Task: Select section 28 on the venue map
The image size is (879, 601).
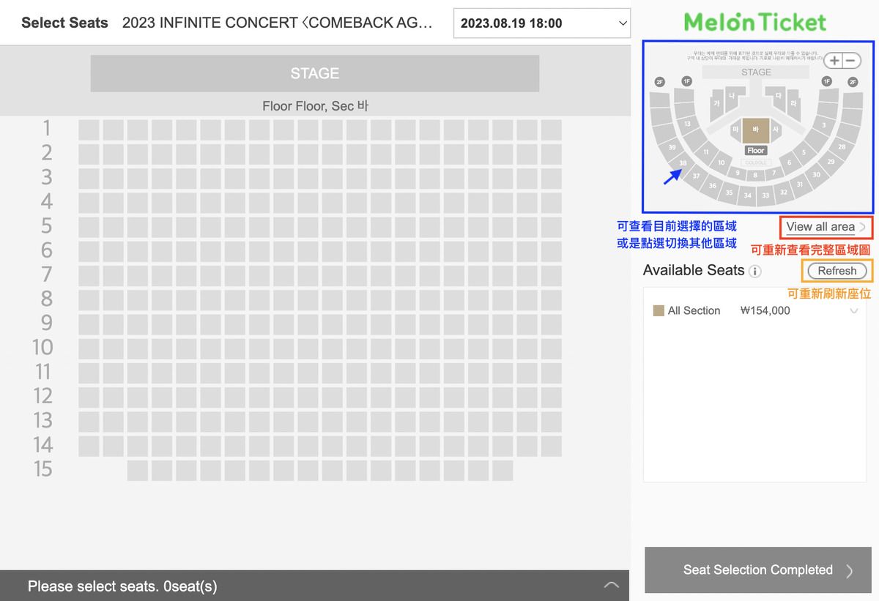Action: coord(842,147)
